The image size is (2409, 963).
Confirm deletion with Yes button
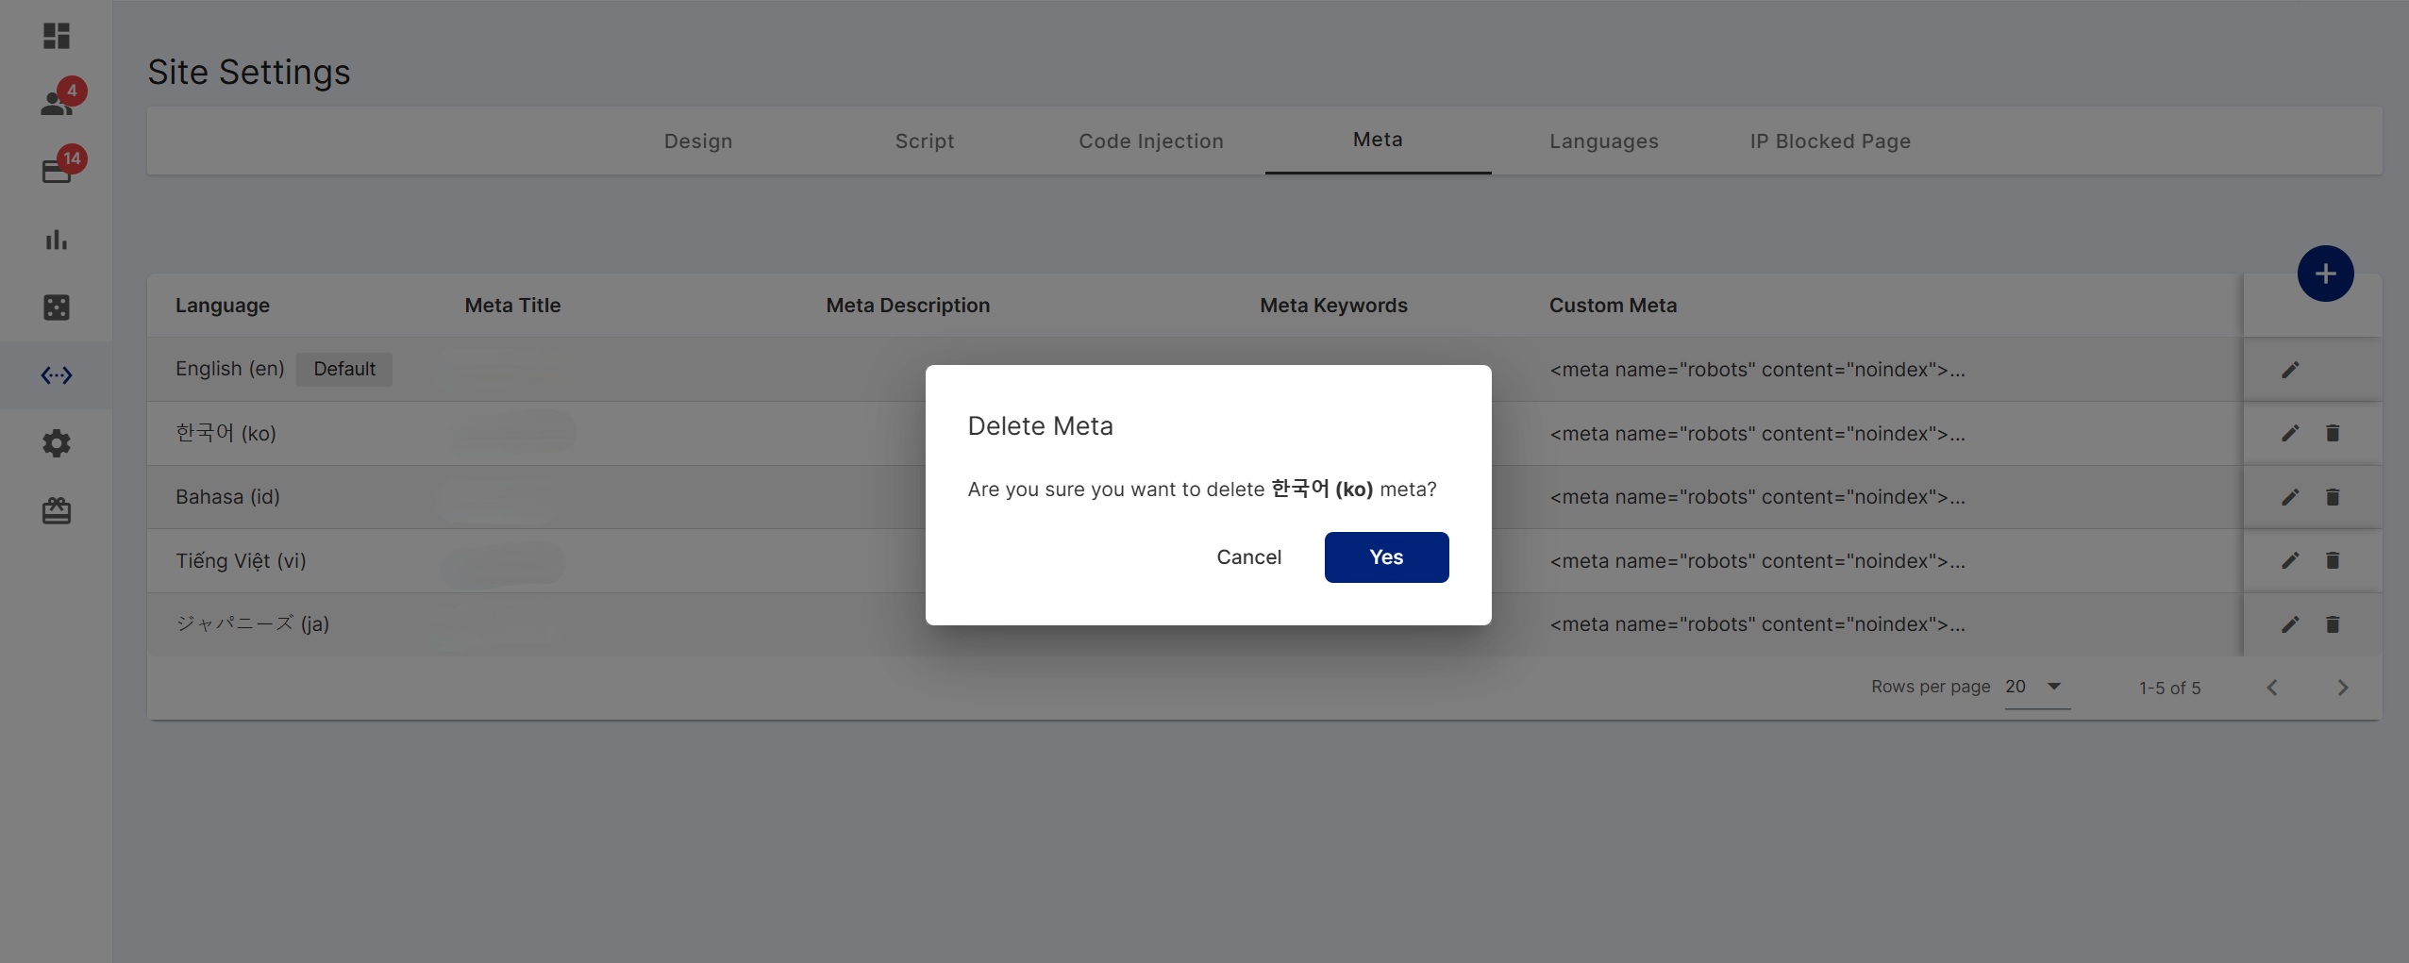click(1386, 557)
